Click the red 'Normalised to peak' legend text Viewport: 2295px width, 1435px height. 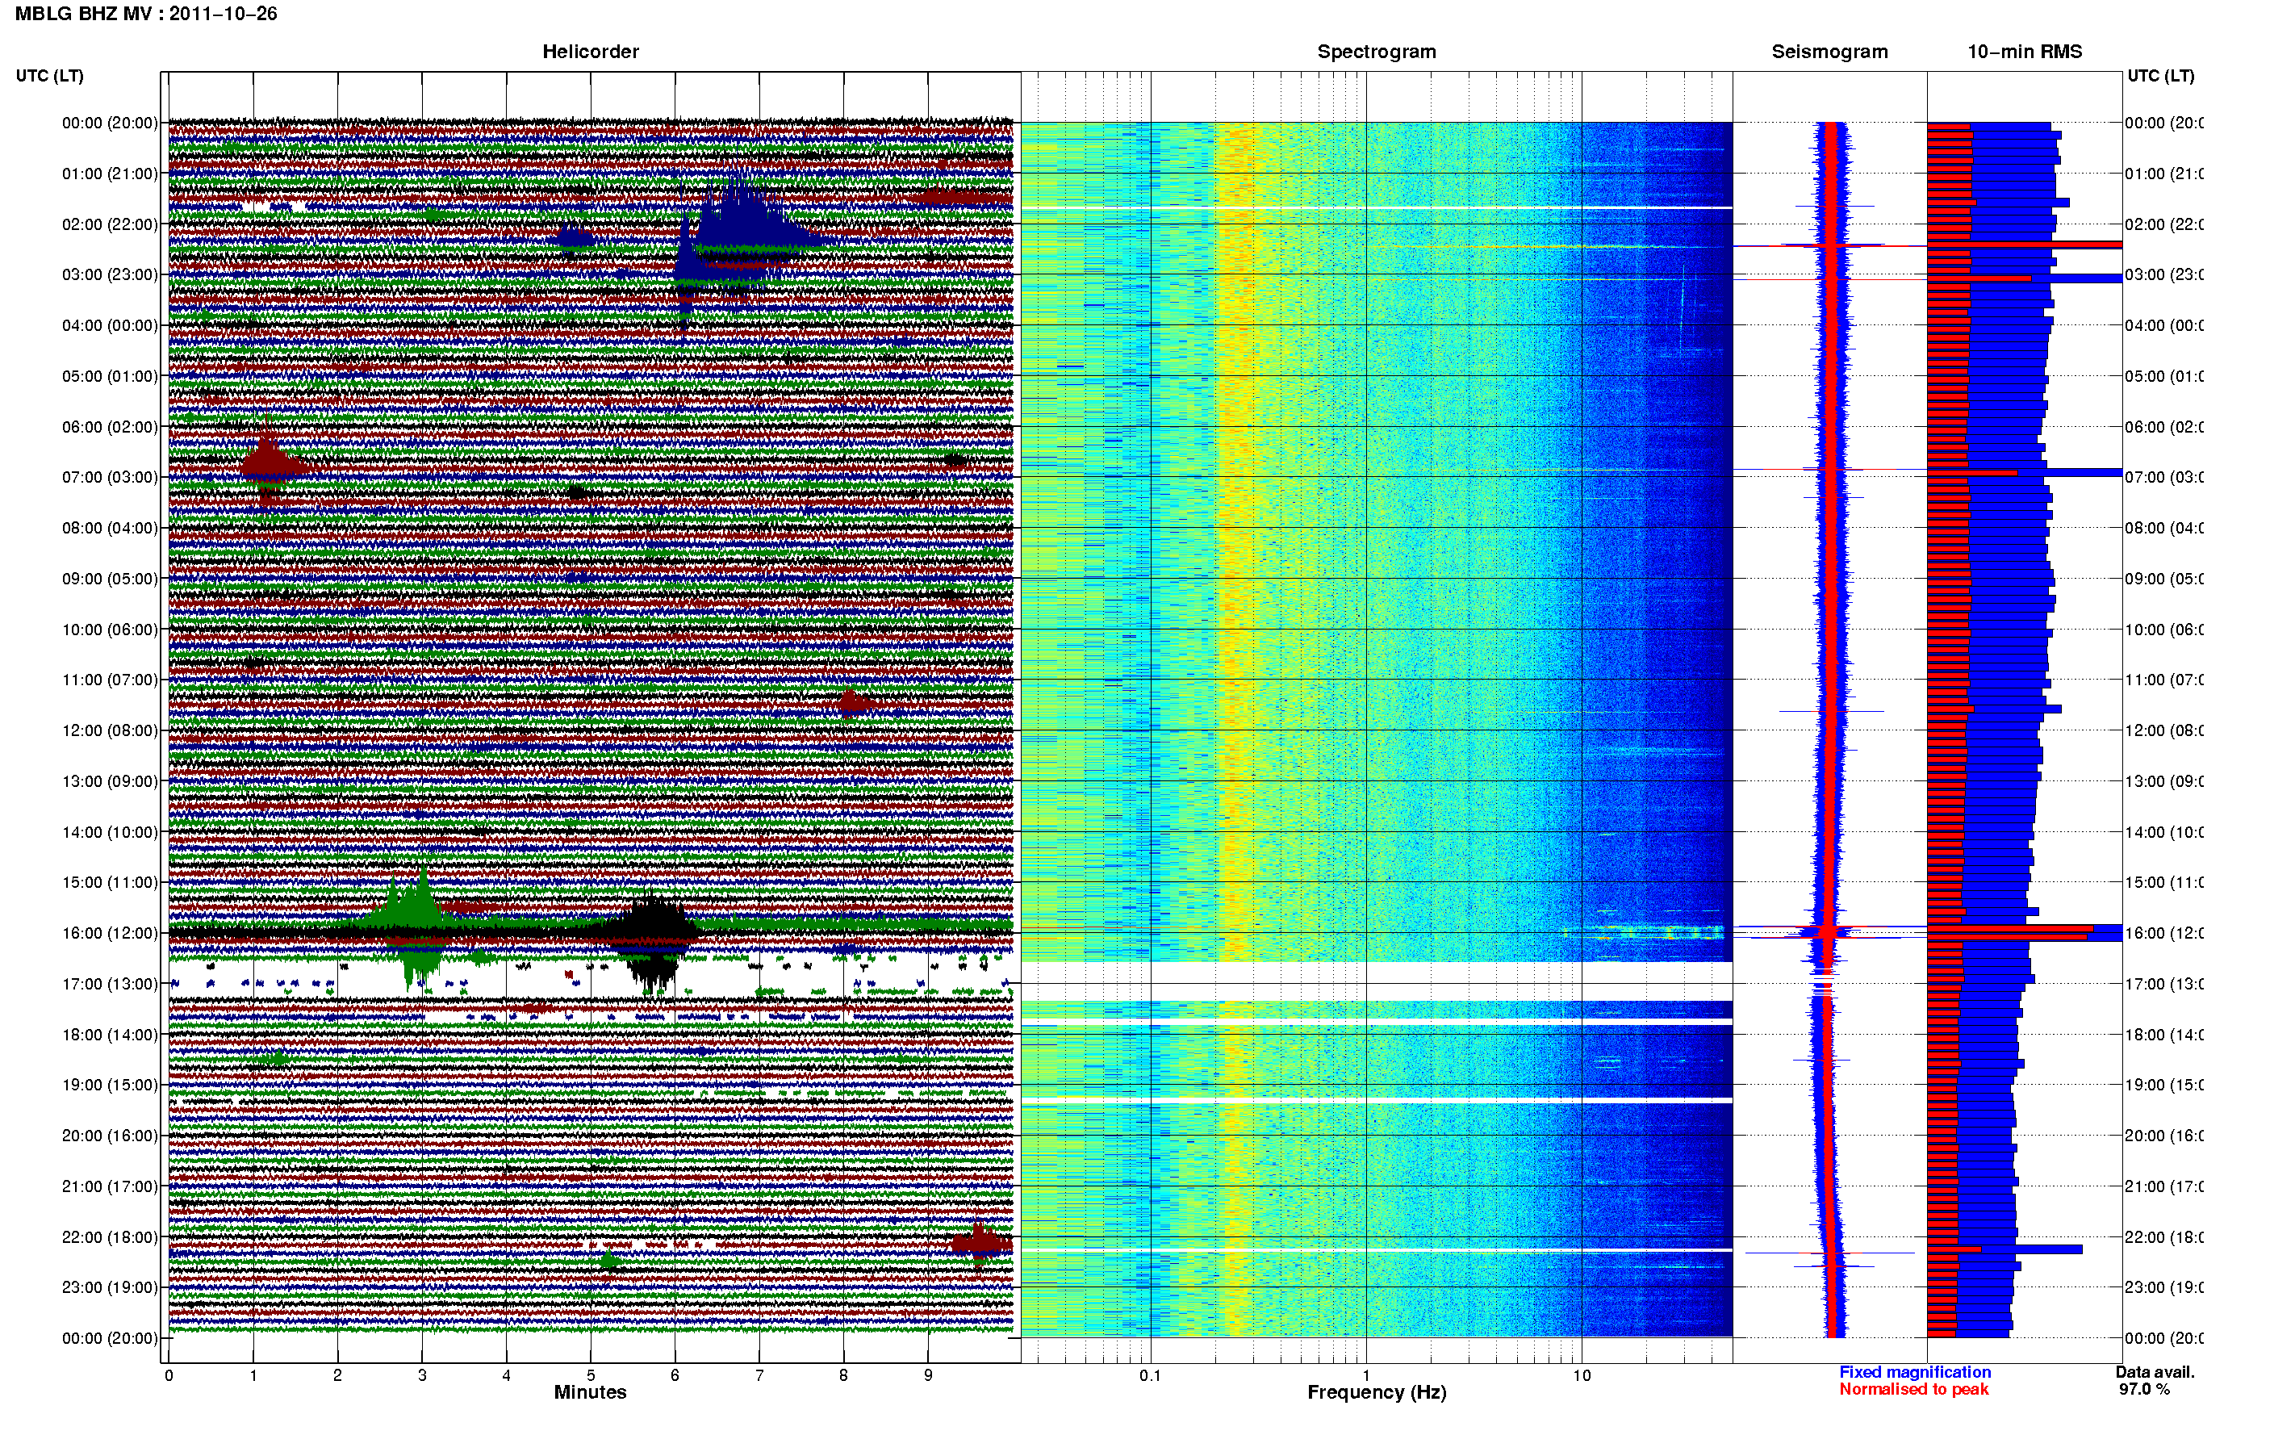point(1913,1390)
